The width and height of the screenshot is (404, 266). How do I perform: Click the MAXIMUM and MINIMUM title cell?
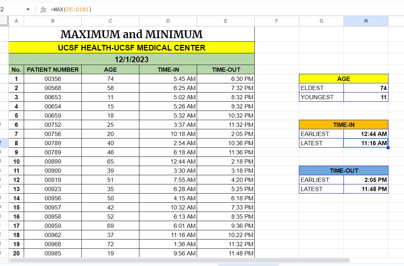click(x=132, y=34)
